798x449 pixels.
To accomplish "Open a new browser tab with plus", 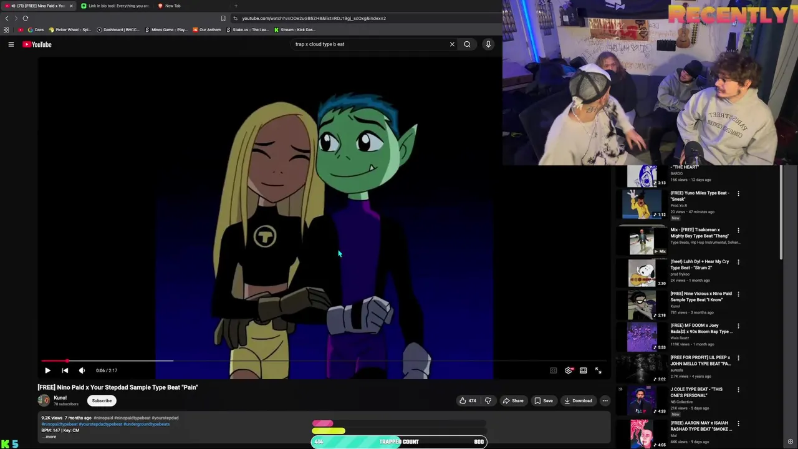I will [236, 6].
